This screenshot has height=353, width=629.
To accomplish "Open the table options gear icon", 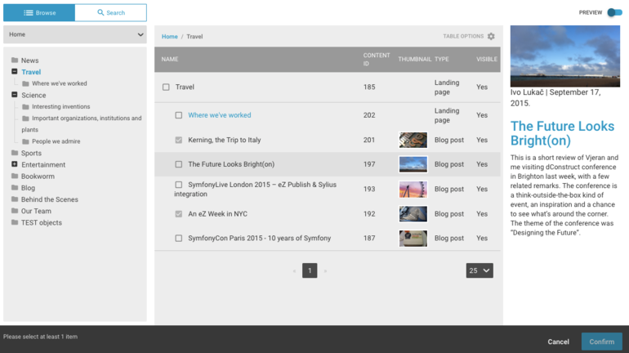I will [491, 37].
